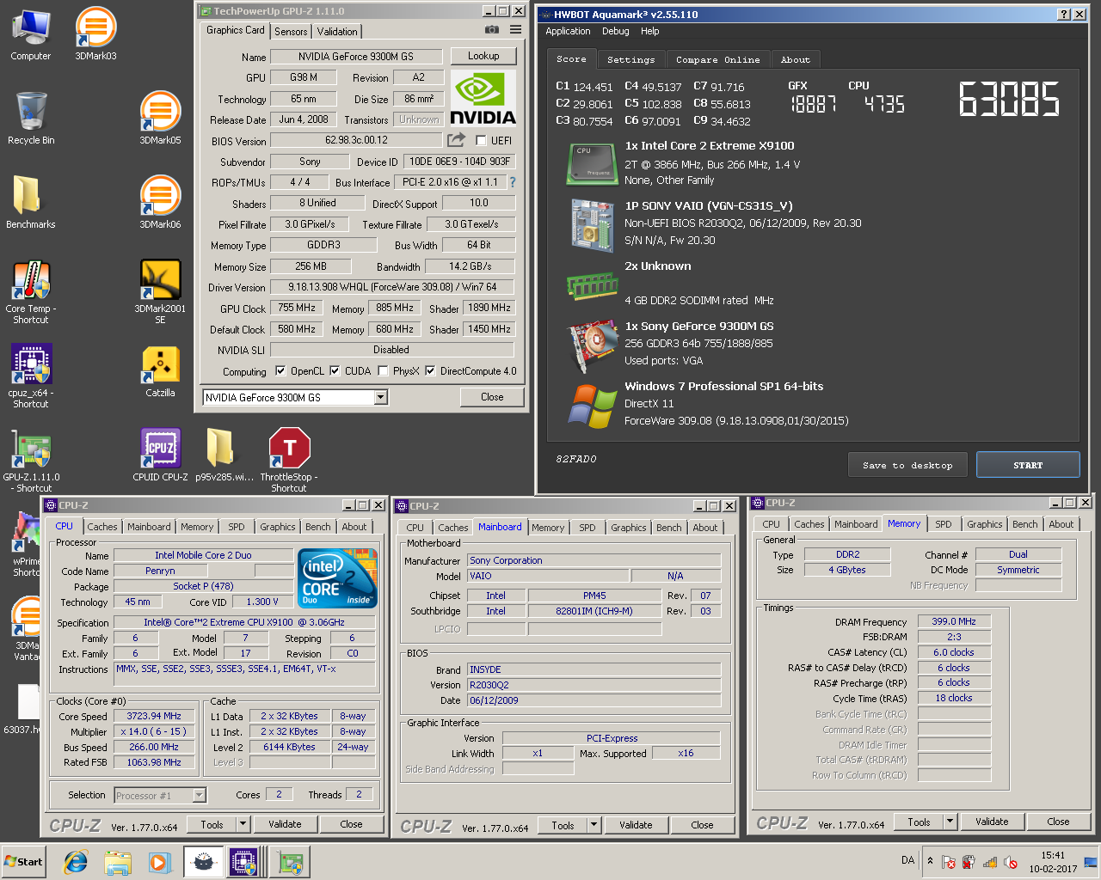Image resolution: width=1101 pixels, height=880 pixels.
Task: Open Windows Explorer from the taskbar
Action: 118,862
